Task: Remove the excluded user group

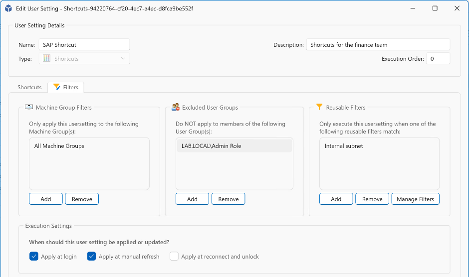Action: pyautogui.click(x=228, y=199)
